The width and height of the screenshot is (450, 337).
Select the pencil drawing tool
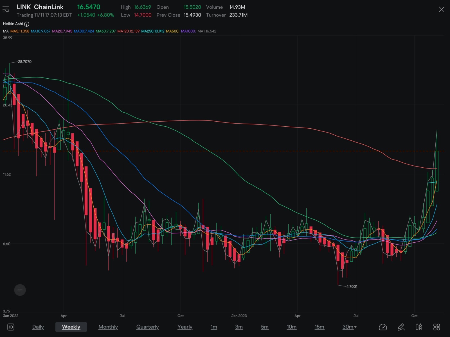[x=401, y=327]
